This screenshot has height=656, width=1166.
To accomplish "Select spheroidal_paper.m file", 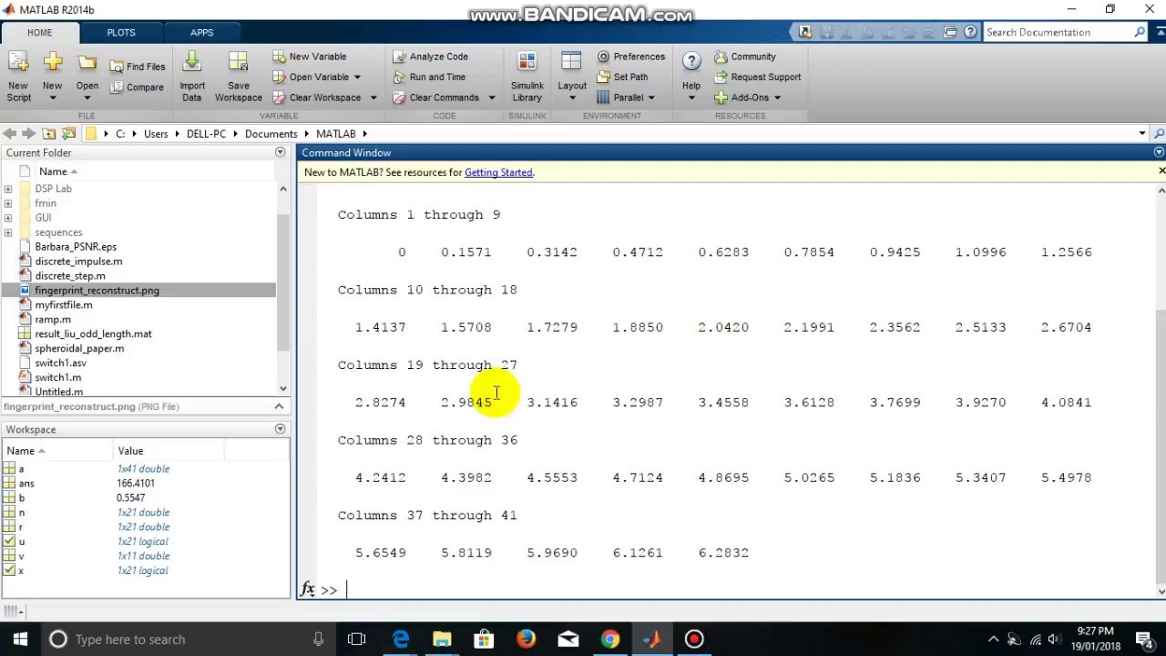I will [79, 349].
